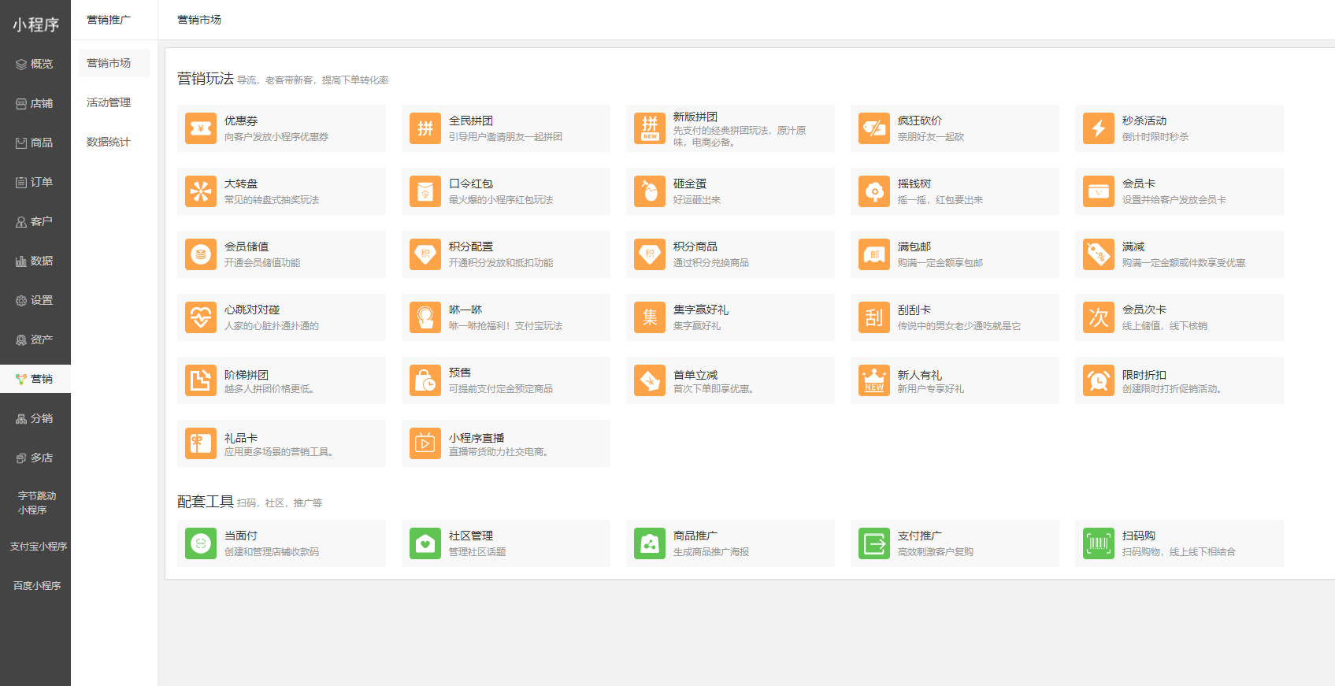The image size is (1335, 686).
Task: Click the 扫码购 barcode icon
Action: pyautogui.click(x=1099, y=543)
